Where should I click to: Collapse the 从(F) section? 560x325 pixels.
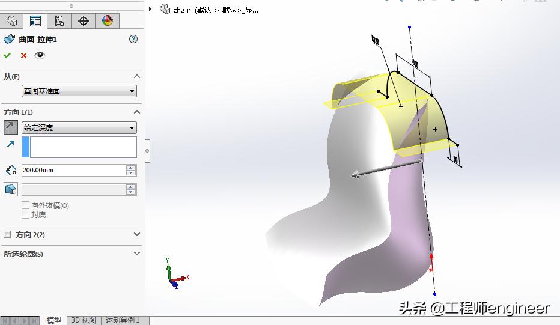click(x=137, y=76)
